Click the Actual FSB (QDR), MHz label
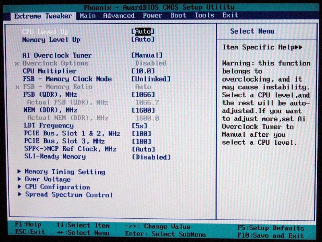This screenshot has width=322, height=242. click(x=68, y=103)
